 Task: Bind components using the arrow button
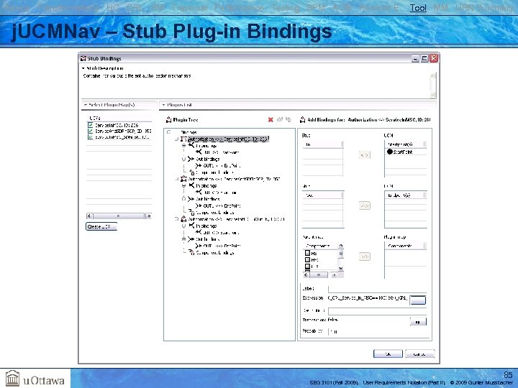pyautogui.click(x=364, y=257)
